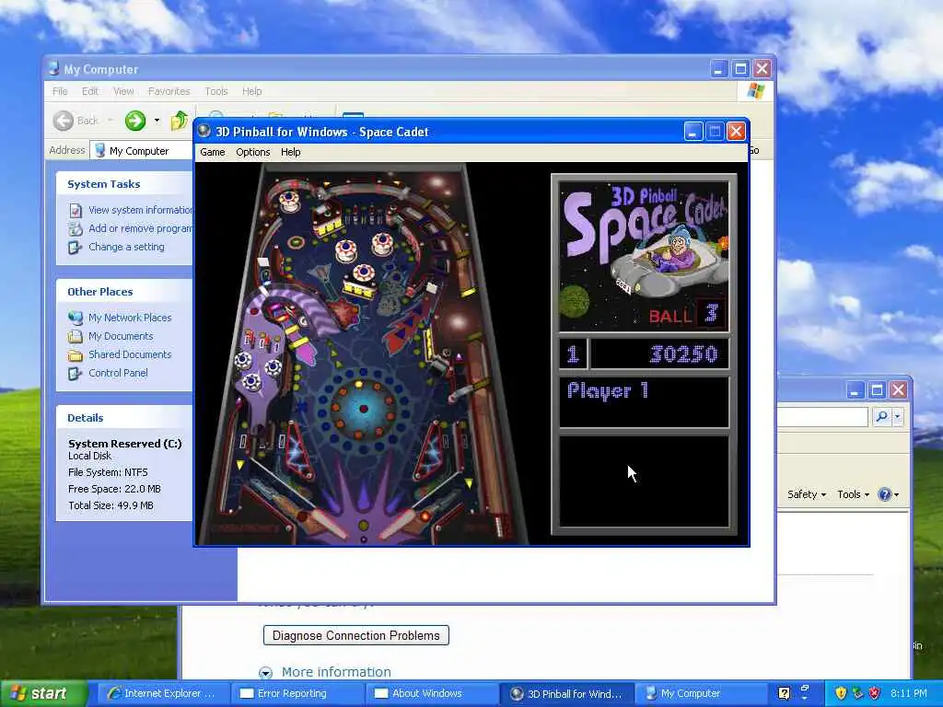The image size is (943, 707).
Task: Click the Up folder icon in My Computer
Action: pyautogui.click(x=179, y=121)
